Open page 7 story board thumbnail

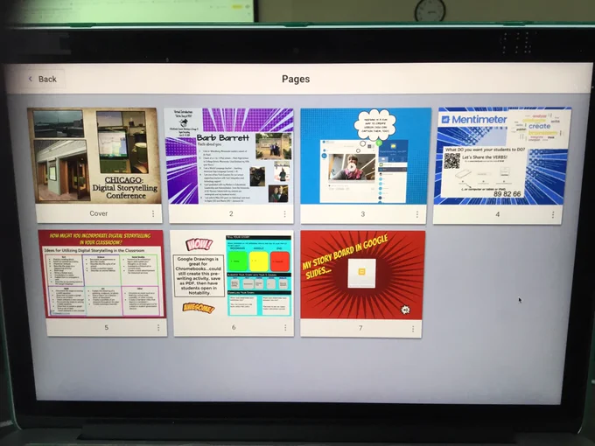(362, 275)
